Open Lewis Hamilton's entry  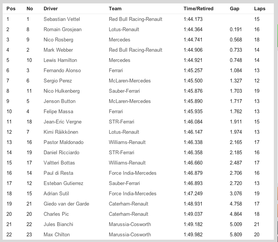pos(60,60)
